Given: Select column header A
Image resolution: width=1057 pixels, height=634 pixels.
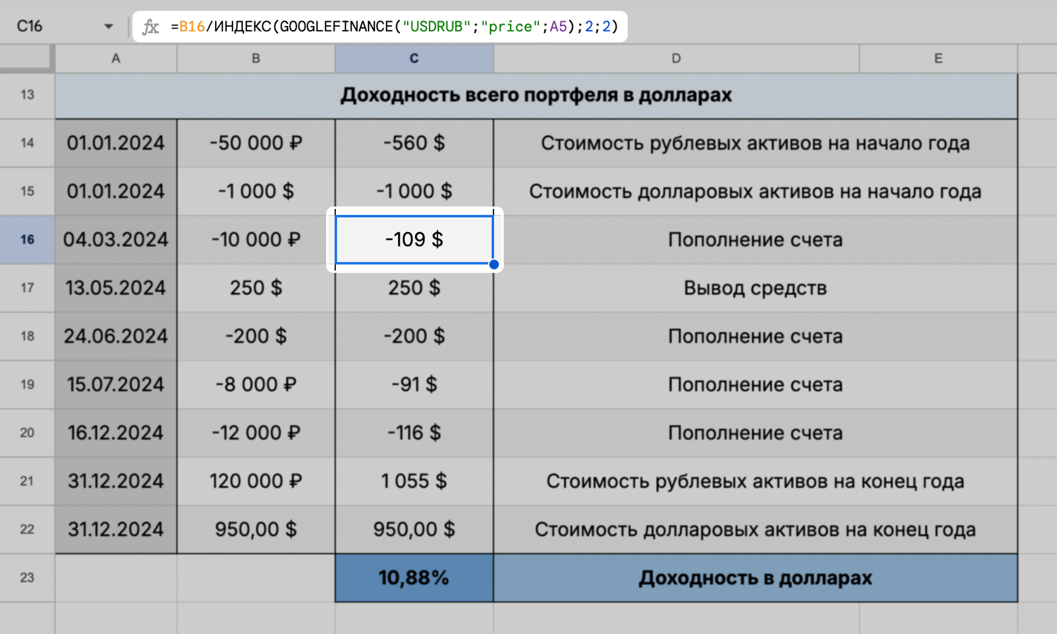Looking at the screenshot, I should (x=115, y=59).
